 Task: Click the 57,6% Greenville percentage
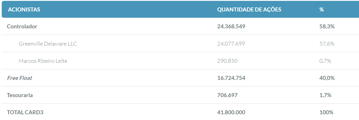[327, 44]
